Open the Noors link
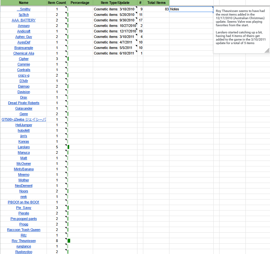Image resolution: width=270 pixels, height=254 pixels. tap(24, 191)
